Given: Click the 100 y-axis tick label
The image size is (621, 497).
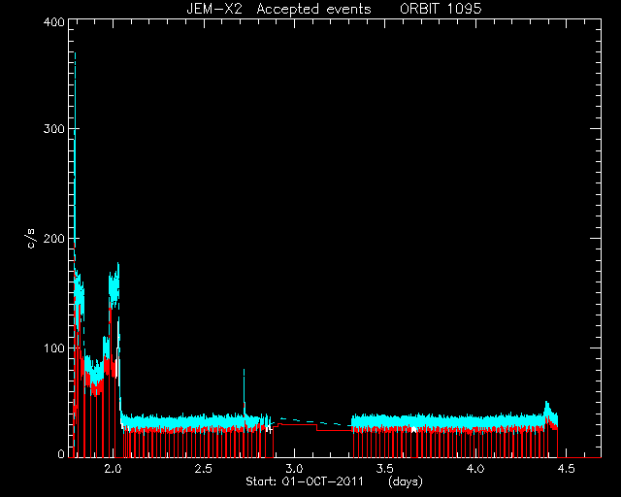Looking at the screenshot, I should (54, 348).
